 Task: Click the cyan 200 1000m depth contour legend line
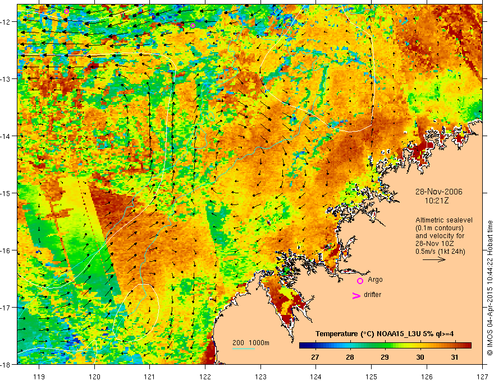point(244,349)
